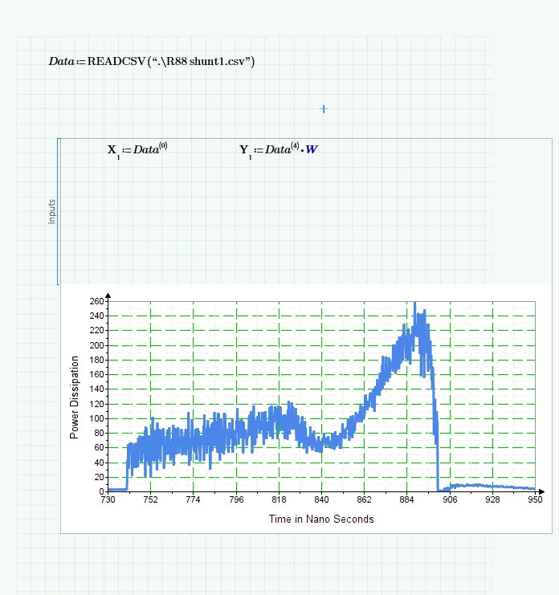Screen dimensions: 559x595
Task: Click the 862 x-axis tick label
Action: 364,499
